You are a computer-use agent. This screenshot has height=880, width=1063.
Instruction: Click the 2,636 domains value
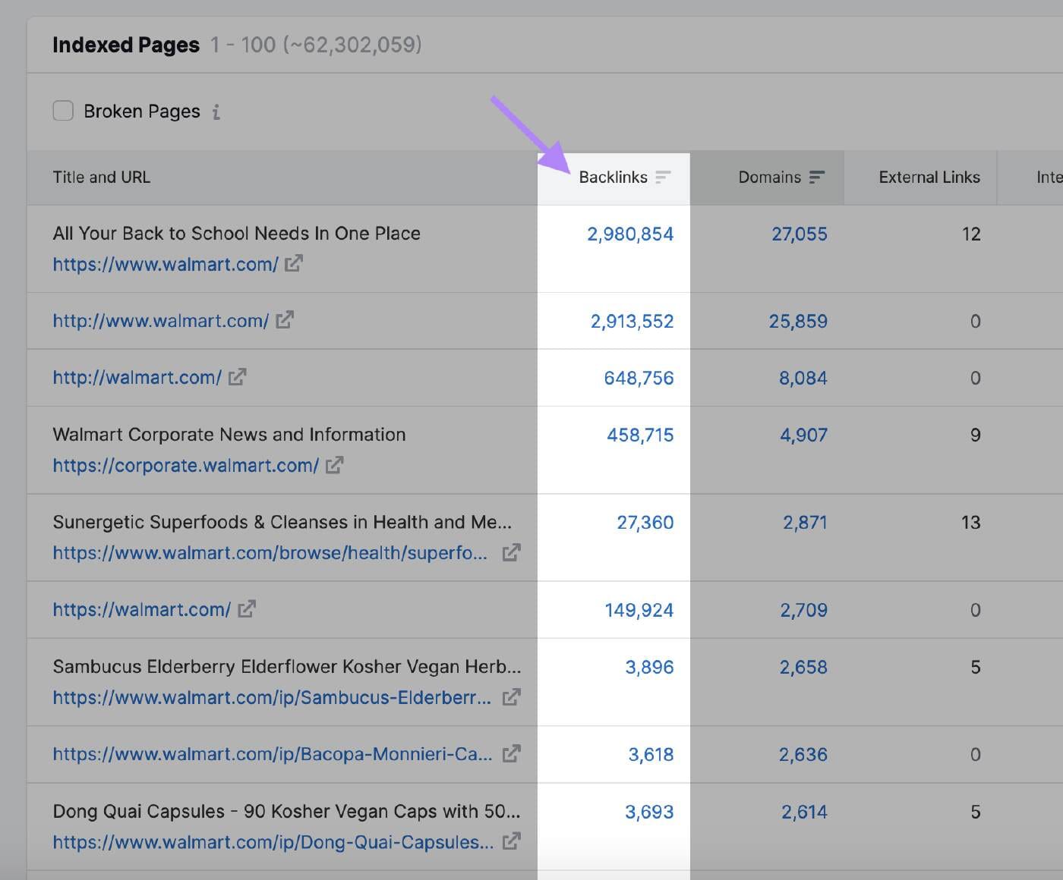point(803,755)
